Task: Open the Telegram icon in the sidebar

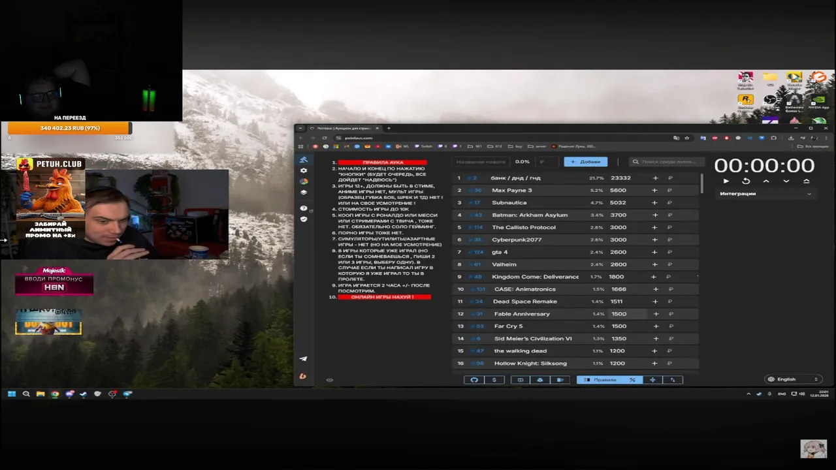Action: pyautogui.click(x=303, y=358)
